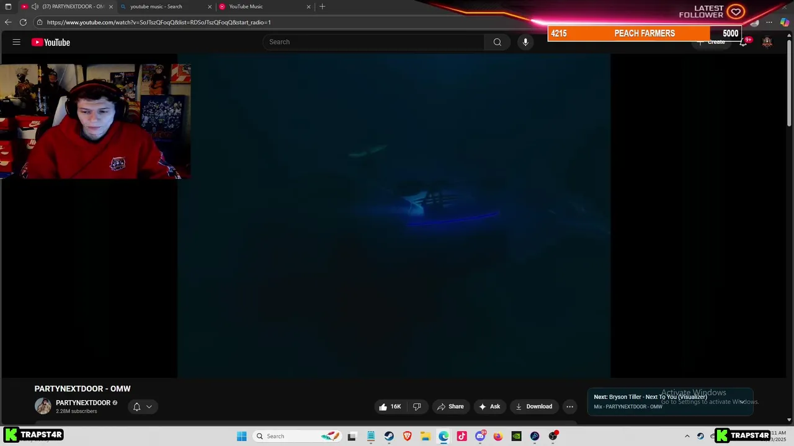The height and width of the screenshot is (446, 794).
Task: Open more actions three-dot menu
Action: 570,406
